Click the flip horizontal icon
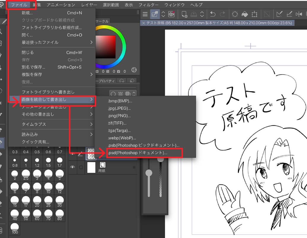This screenshot has width=307, height=238. point(299,14)
